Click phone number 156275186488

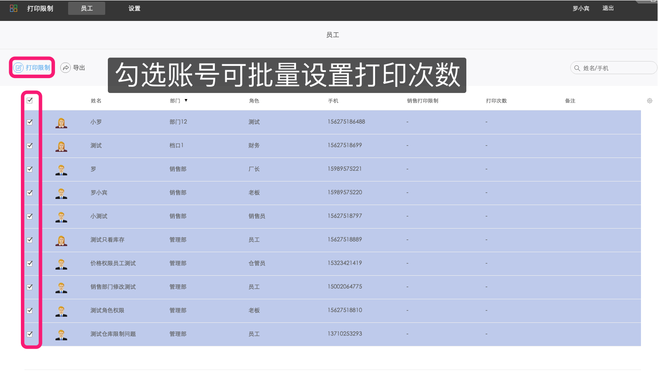(346, 122)
